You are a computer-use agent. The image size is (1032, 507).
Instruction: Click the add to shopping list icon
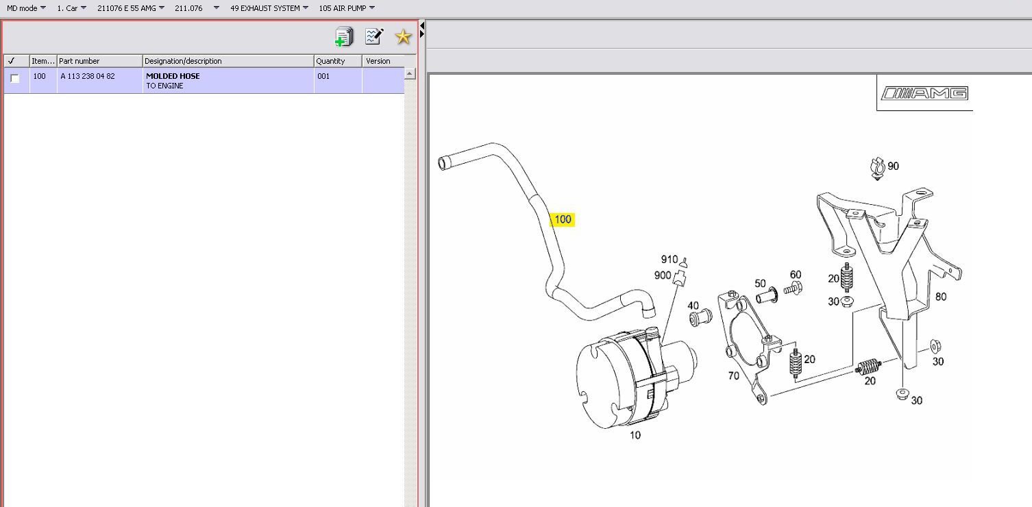[x=344, y=37]
